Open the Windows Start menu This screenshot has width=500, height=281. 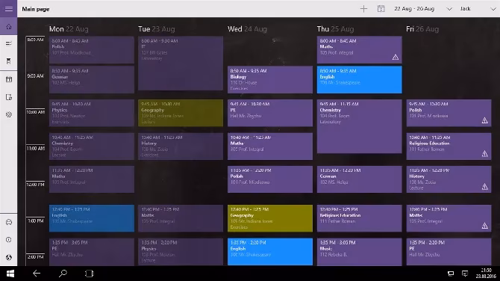coord(10,274)
